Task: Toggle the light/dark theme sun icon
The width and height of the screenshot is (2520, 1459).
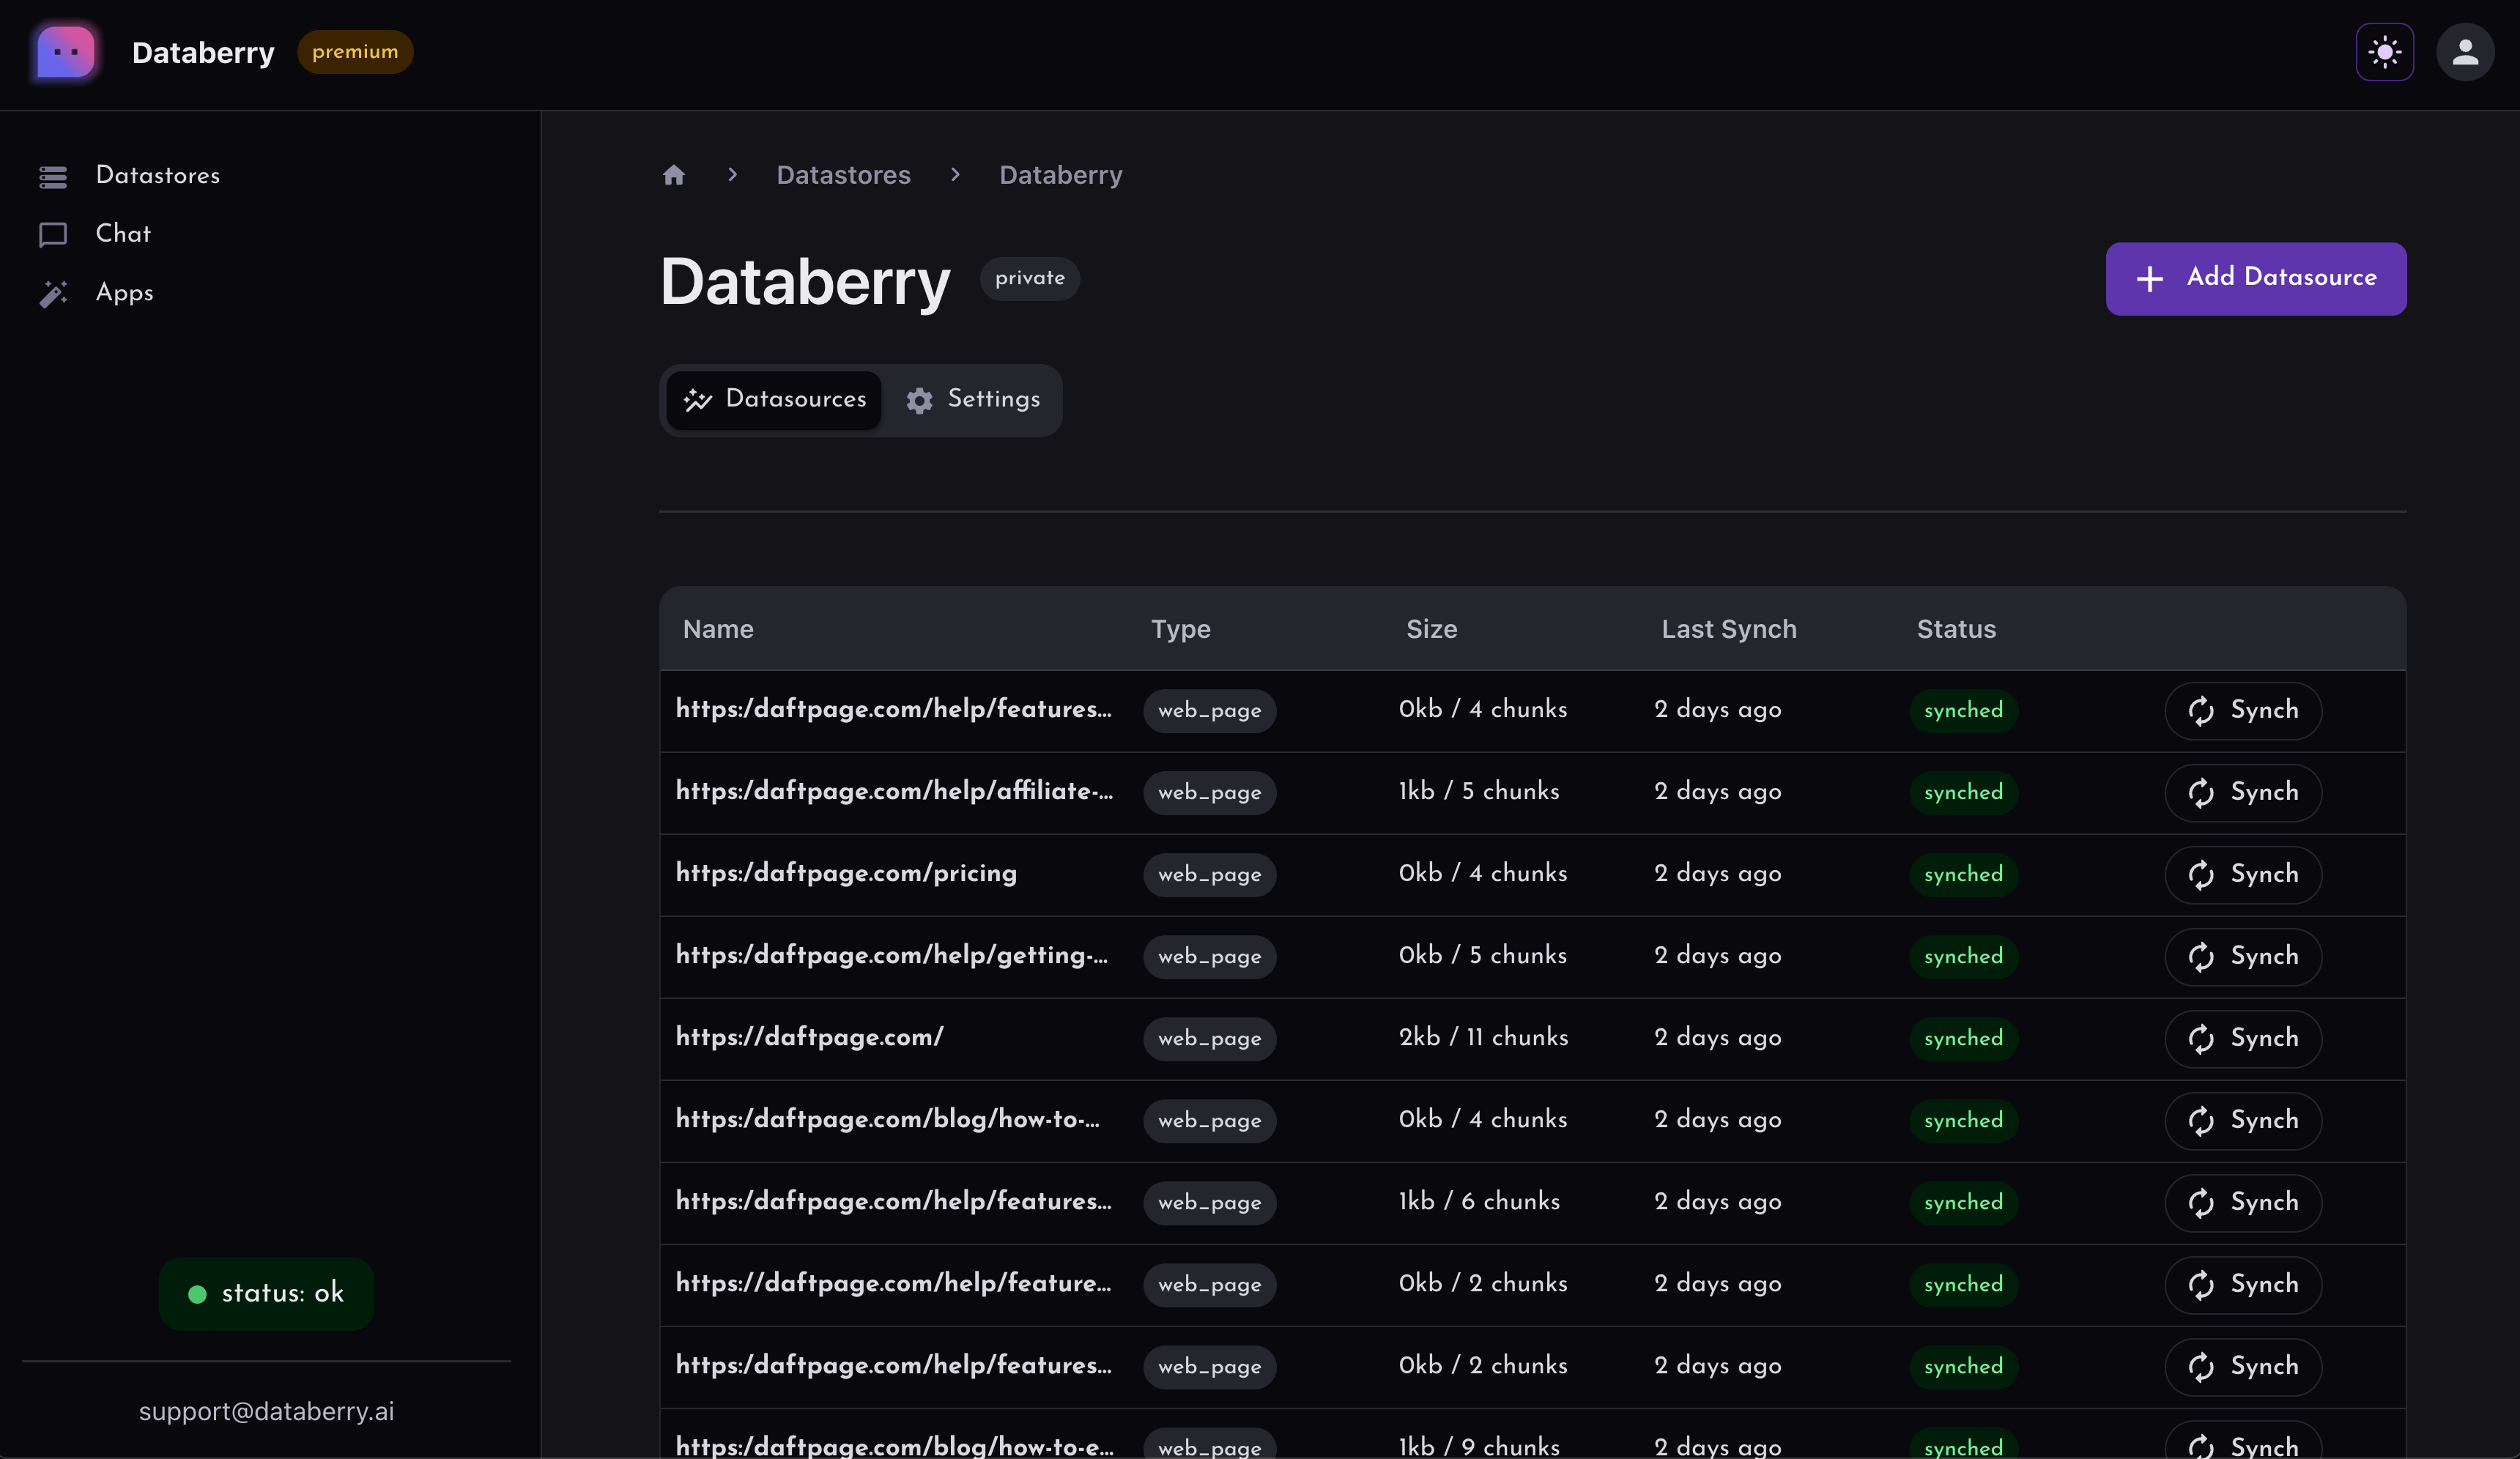Action: click(2385, 52)
